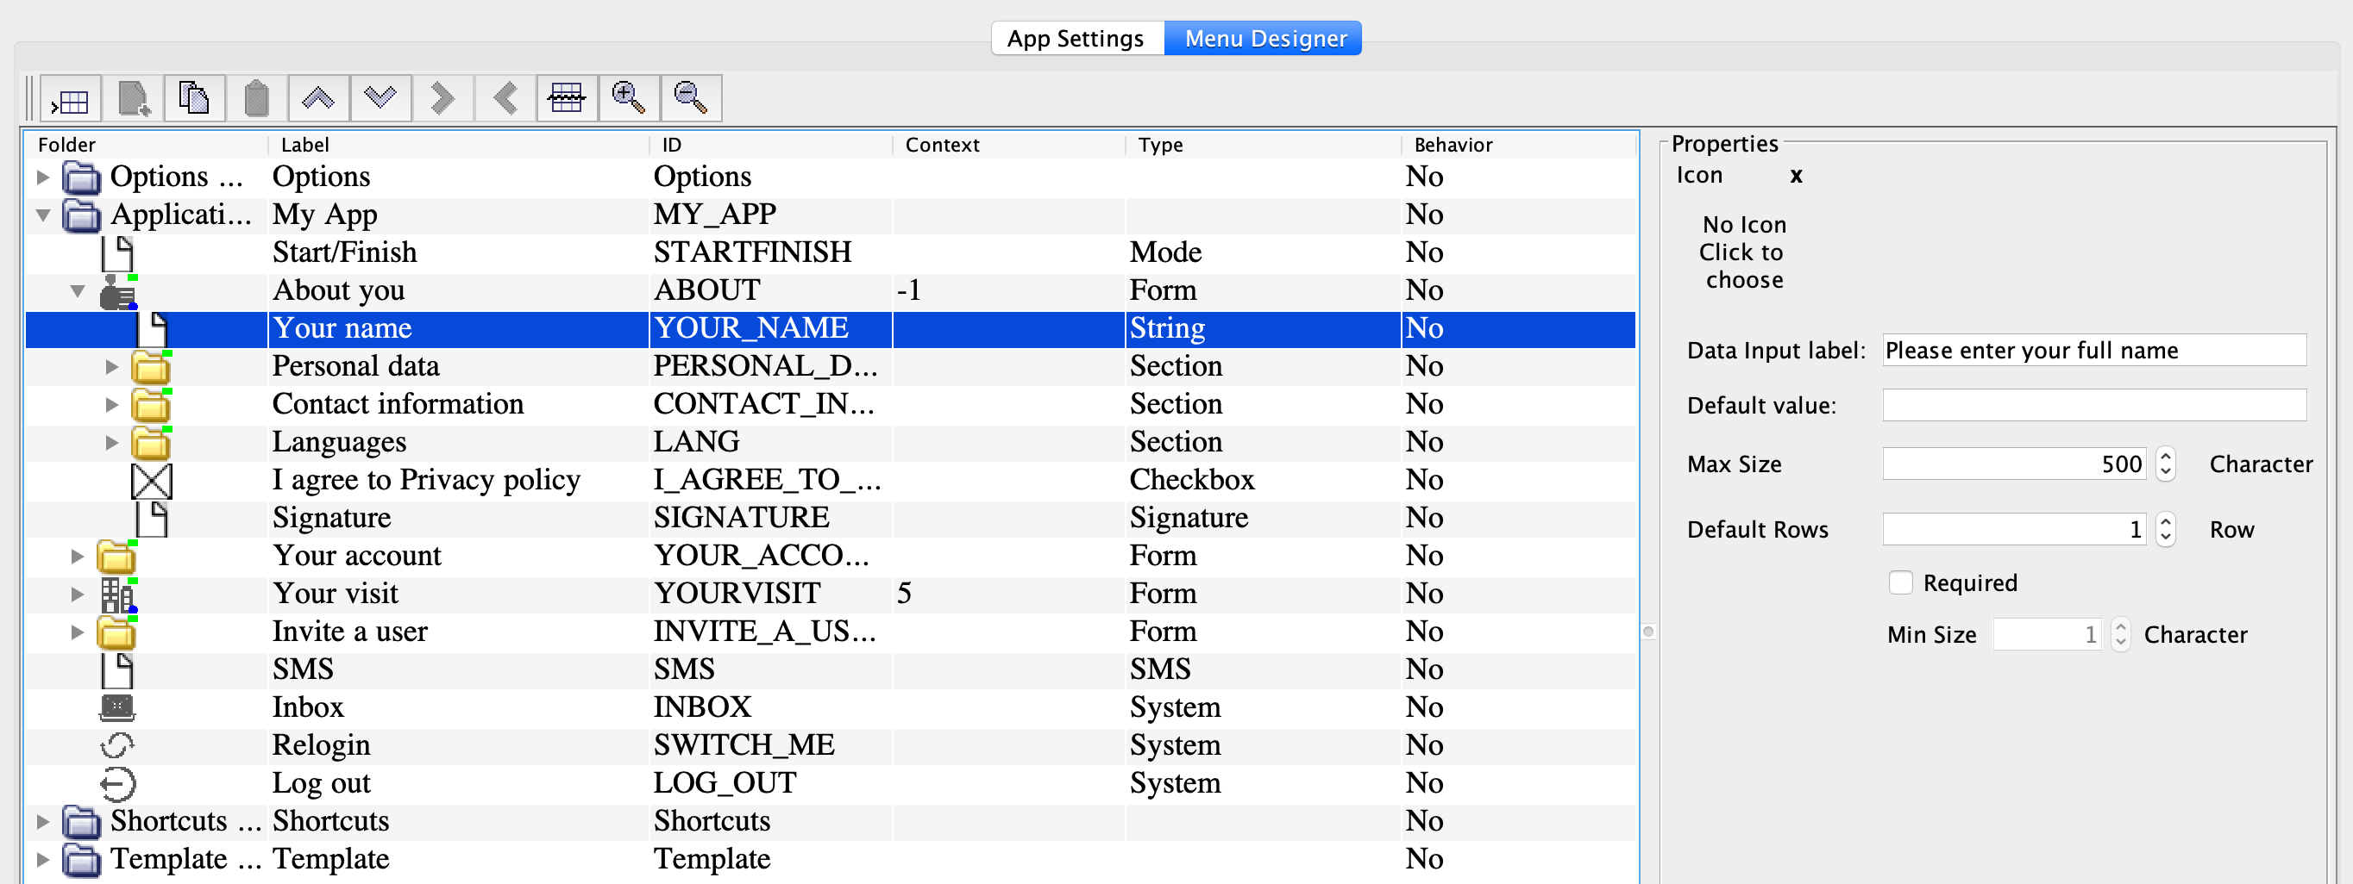The width and height of the screenshot is (2353, 884).
Task: Move item up with up-chevron icon
Action: 318,98
